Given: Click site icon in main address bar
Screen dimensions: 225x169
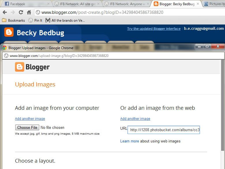Looking at the screenshot, I should [x=38, y=12].
